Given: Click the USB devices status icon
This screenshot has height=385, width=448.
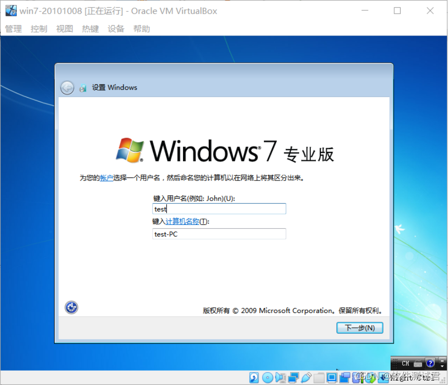Looking at the screenshot, I should click(x=306, y=378).
